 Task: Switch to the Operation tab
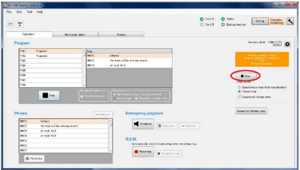(x=29, y=34)
